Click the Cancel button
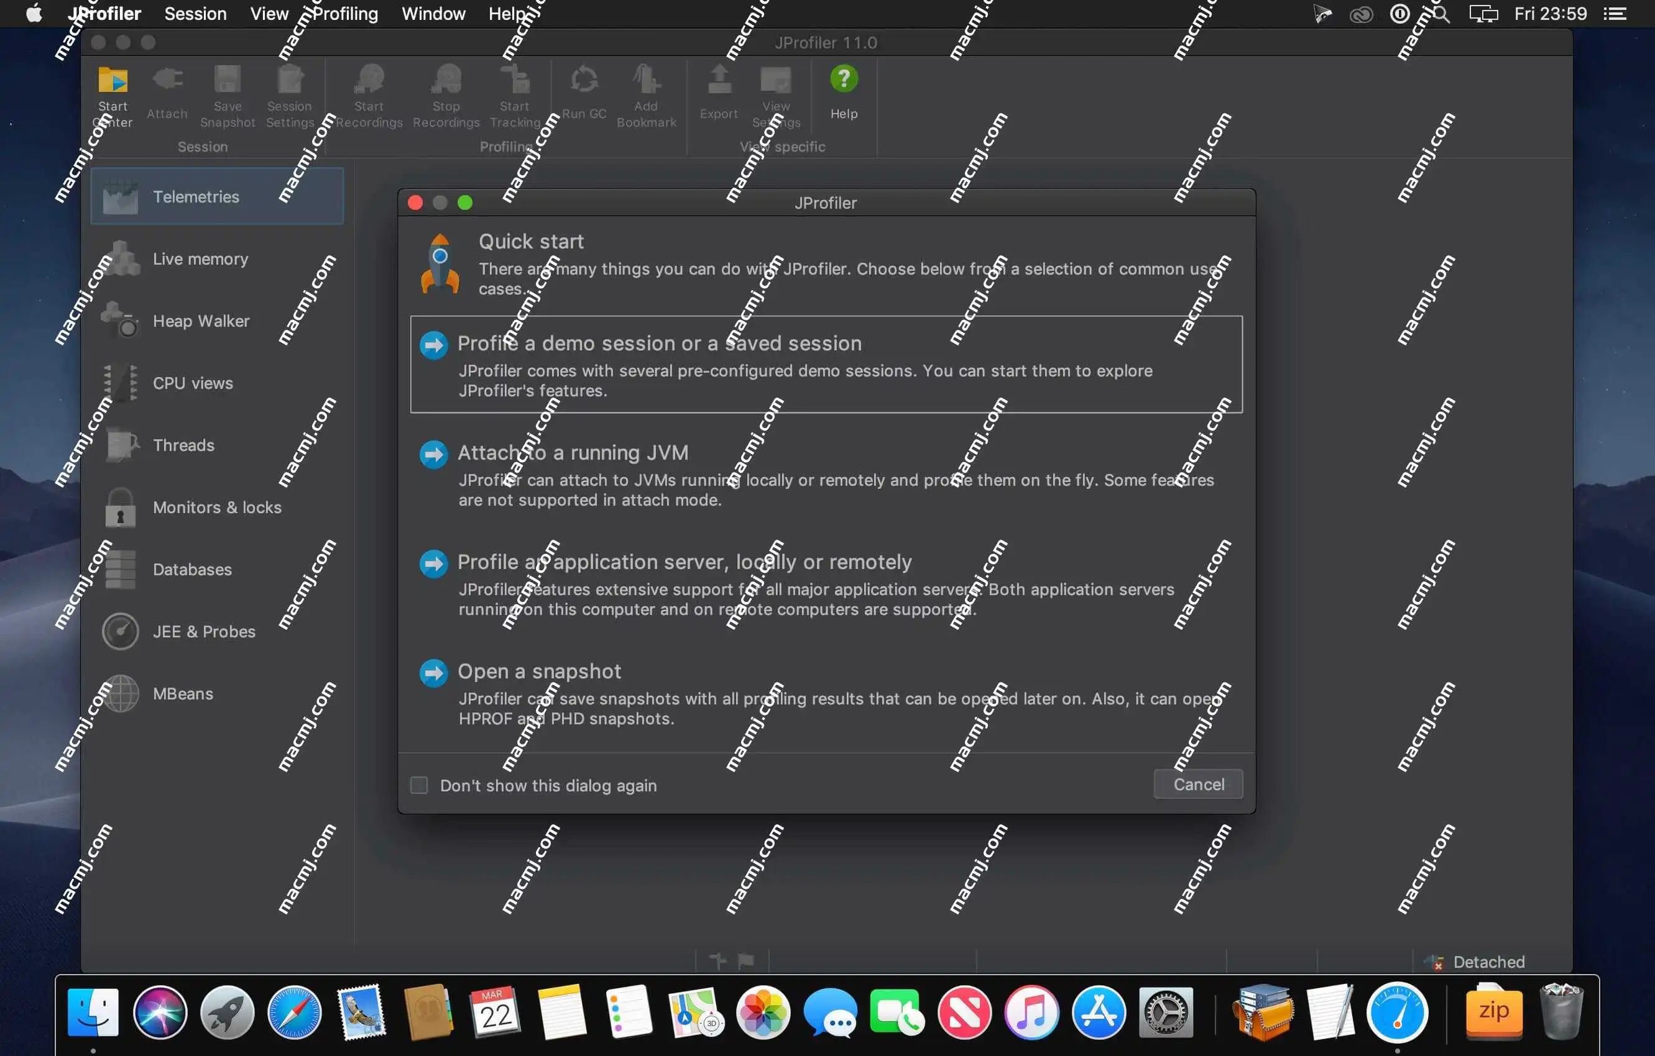The width and height of the screenshot is (1655, 1056). pyautogui.click(x=1198, y=784)
